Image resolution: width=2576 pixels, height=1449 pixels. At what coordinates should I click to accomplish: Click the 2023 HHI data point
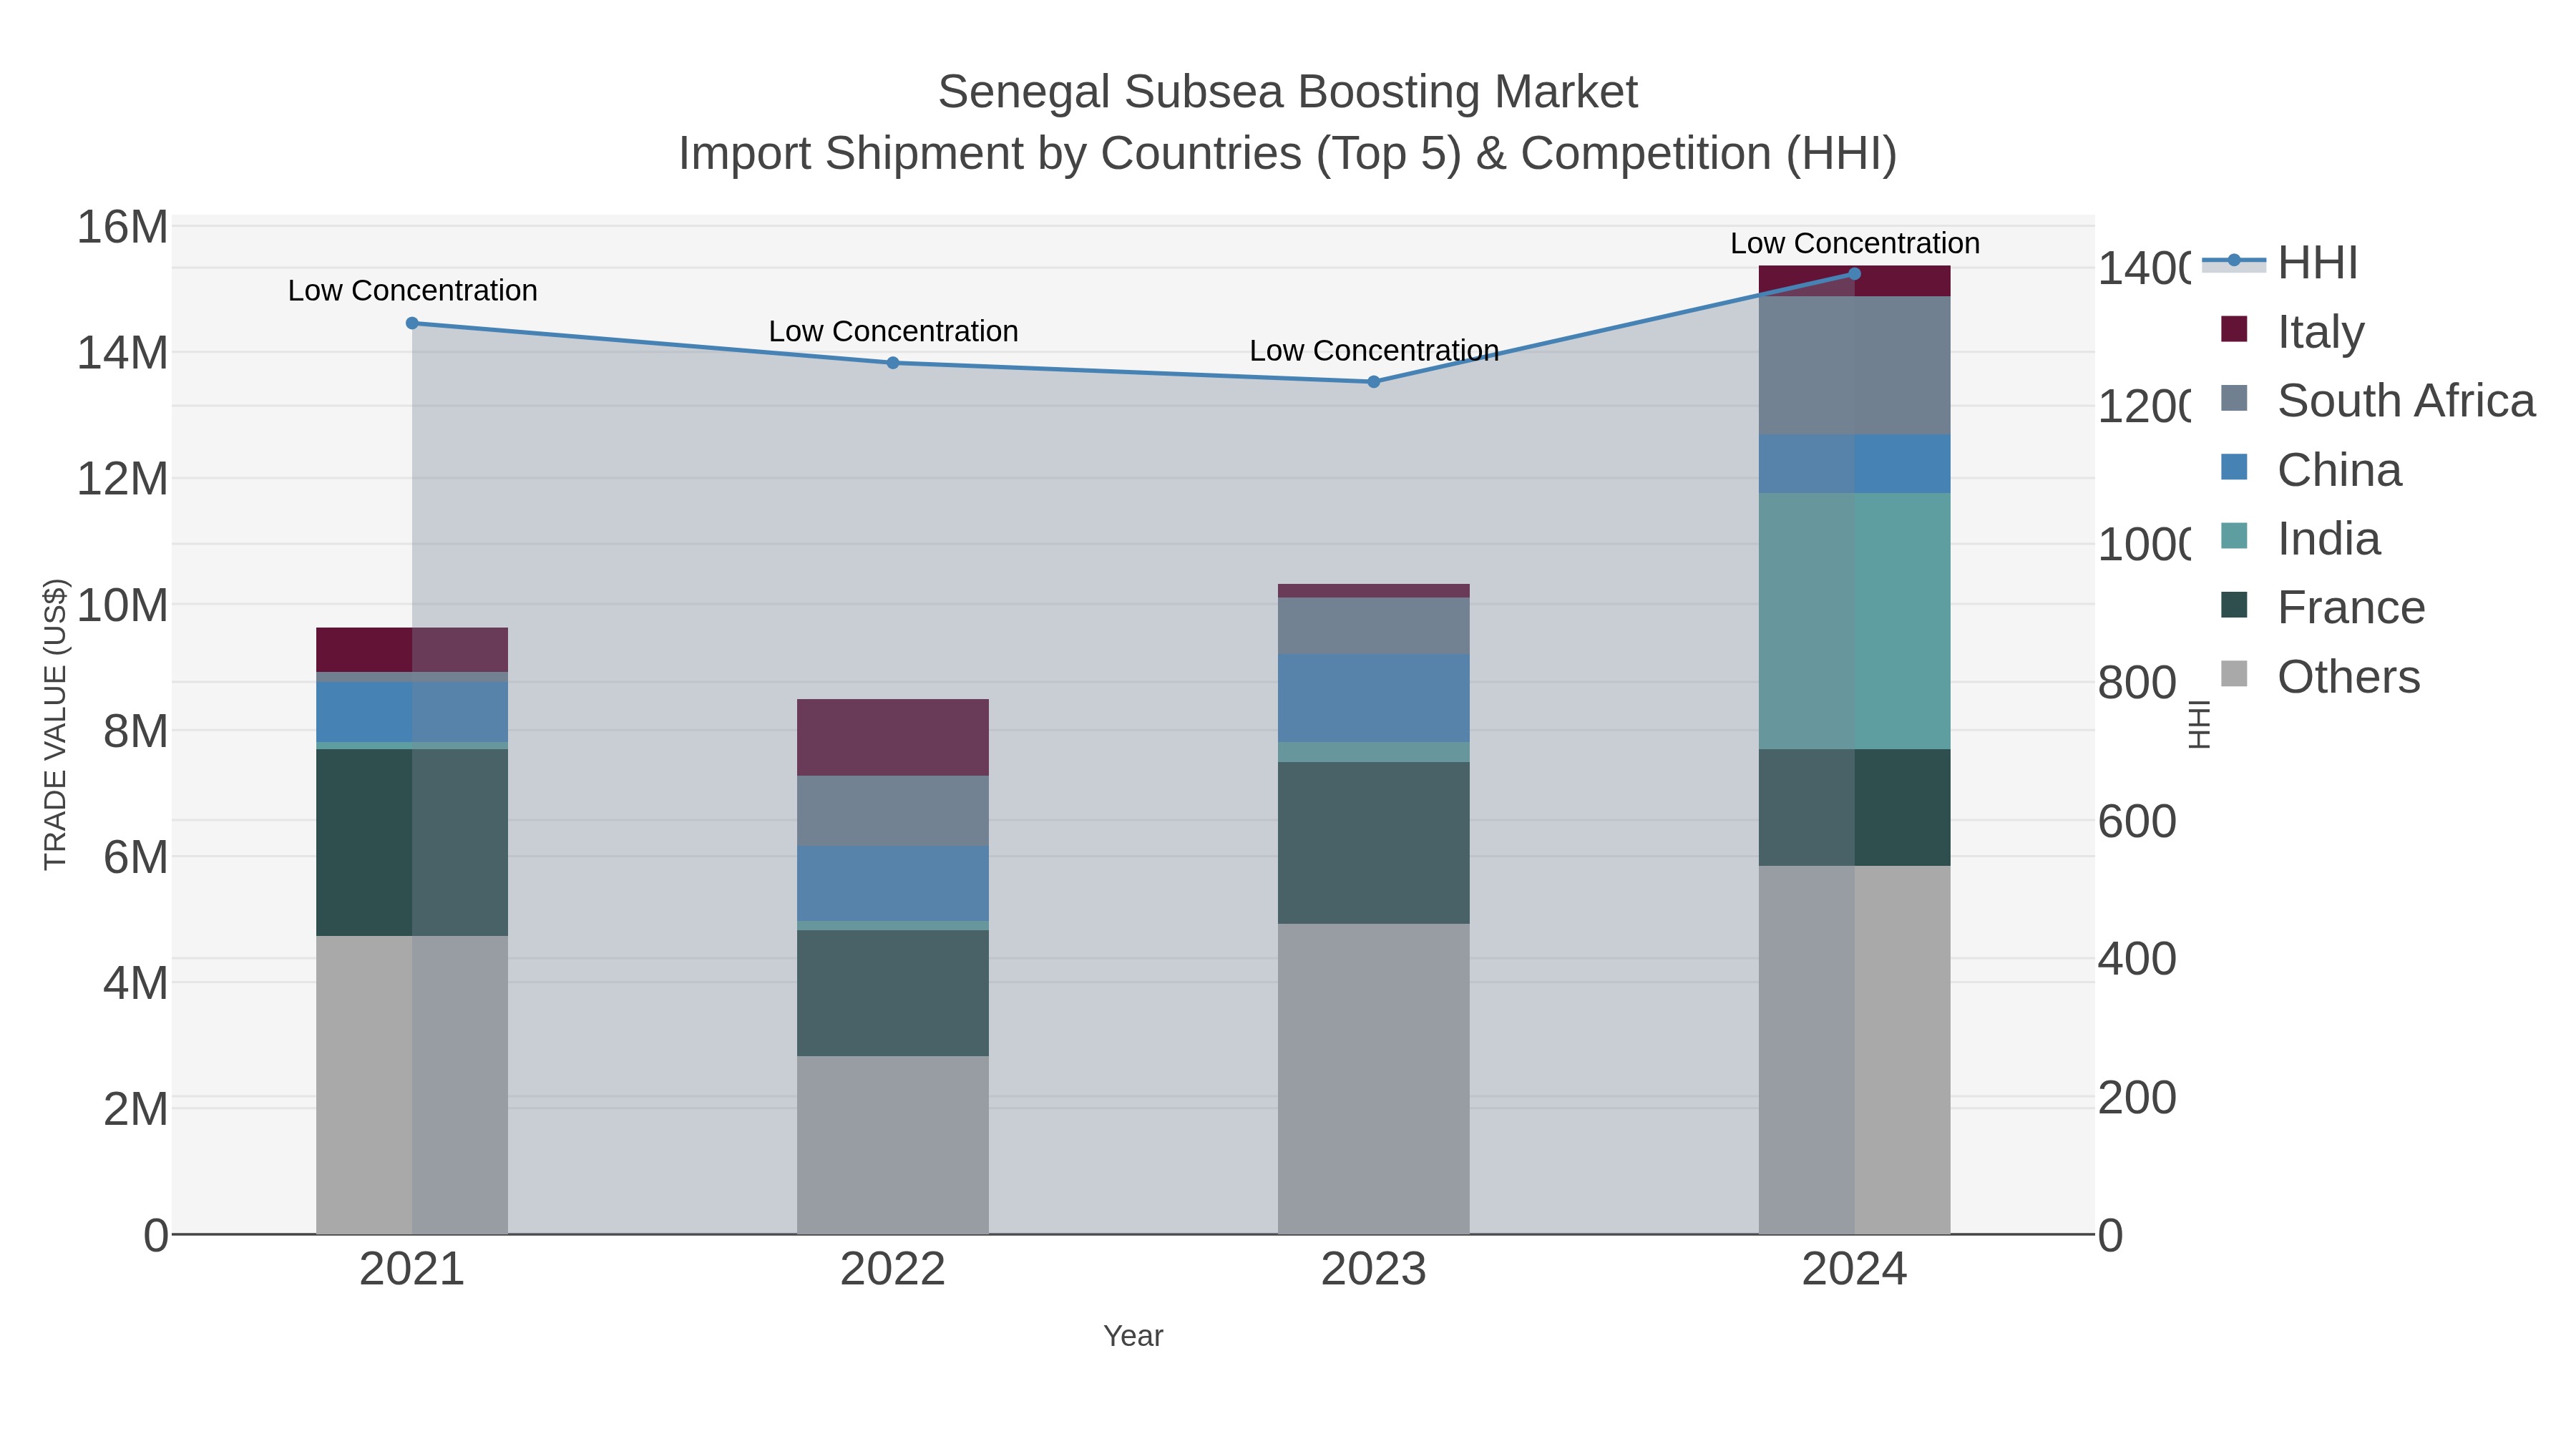pyautogui.click(x=1374, y=382)
